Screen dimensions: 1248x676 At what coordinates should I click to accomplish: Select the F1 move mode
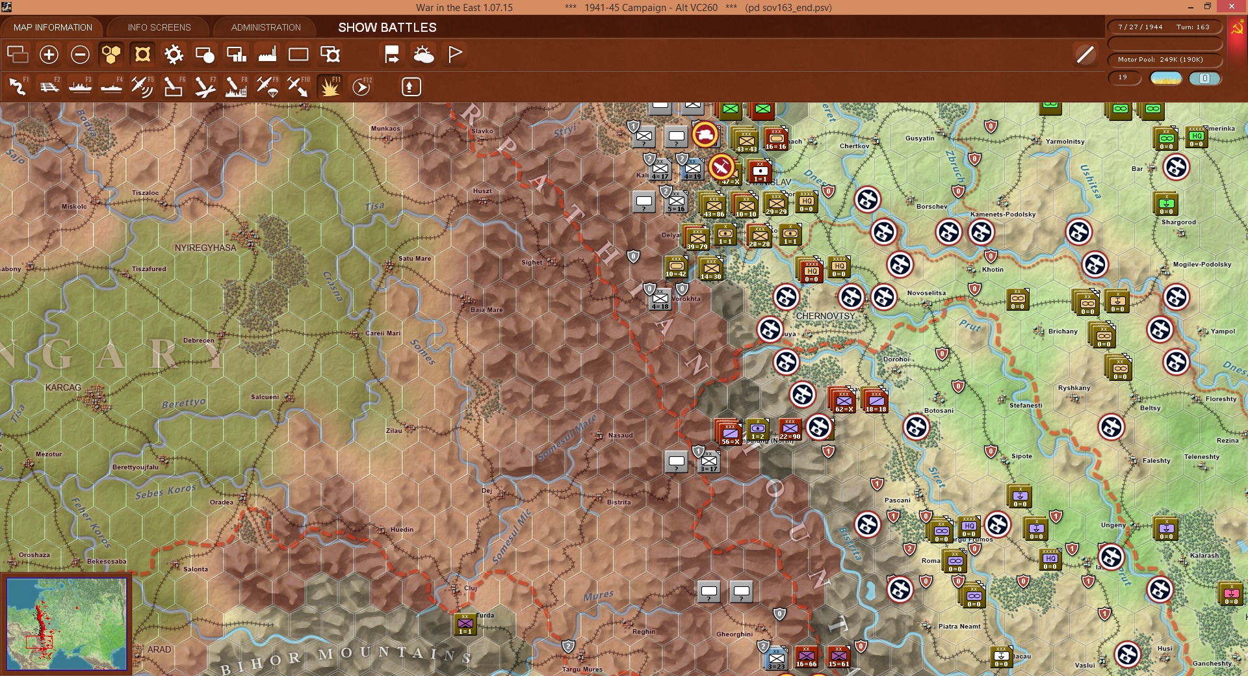[18, 86]
